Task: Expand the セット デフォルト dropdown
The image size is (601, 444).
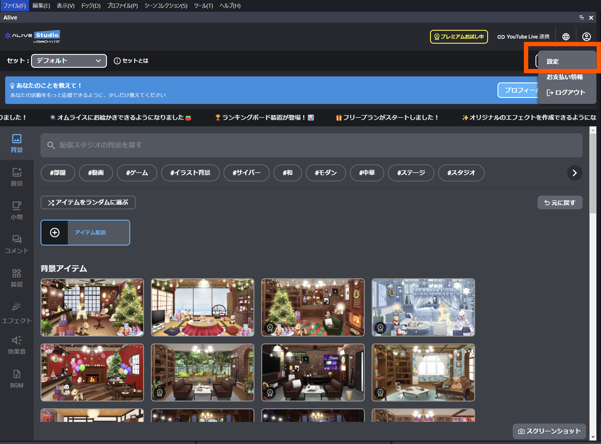Action: [69, 61]
